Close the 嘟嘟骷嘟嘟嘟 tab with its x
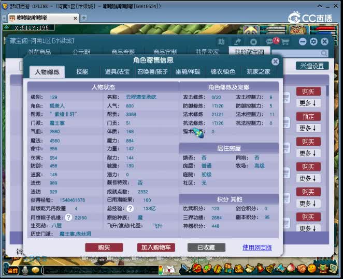The height and width of the screenshot is (279, 343). pos(75,18)
